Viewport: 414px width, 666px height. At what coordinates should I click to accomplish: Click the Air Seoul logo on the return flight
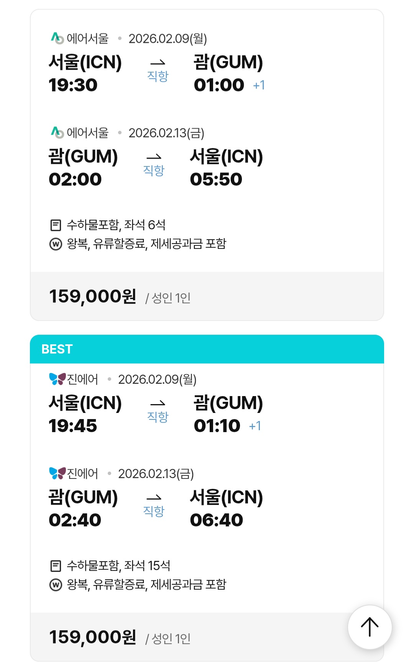[57, 132]
